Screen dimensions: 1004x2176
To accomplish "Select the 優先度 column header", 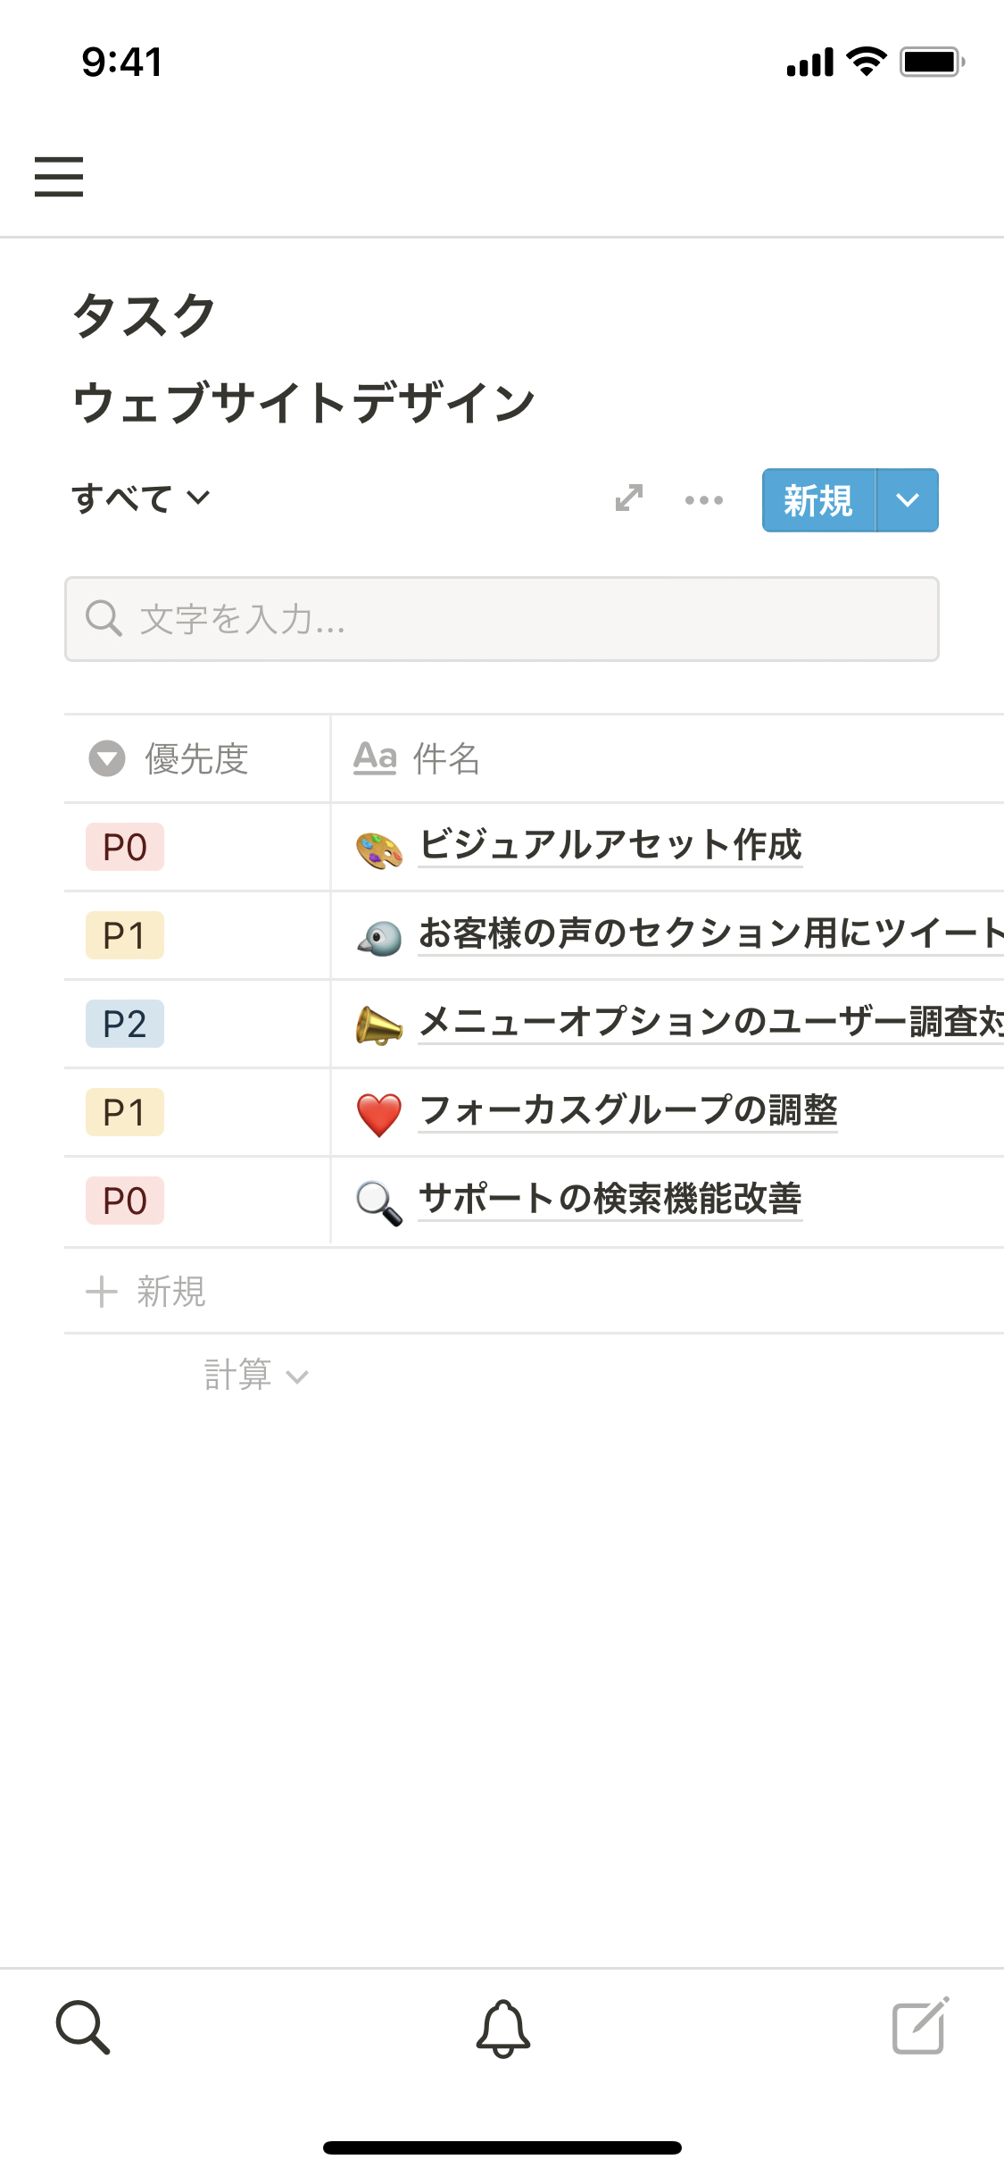I will 196,759.
